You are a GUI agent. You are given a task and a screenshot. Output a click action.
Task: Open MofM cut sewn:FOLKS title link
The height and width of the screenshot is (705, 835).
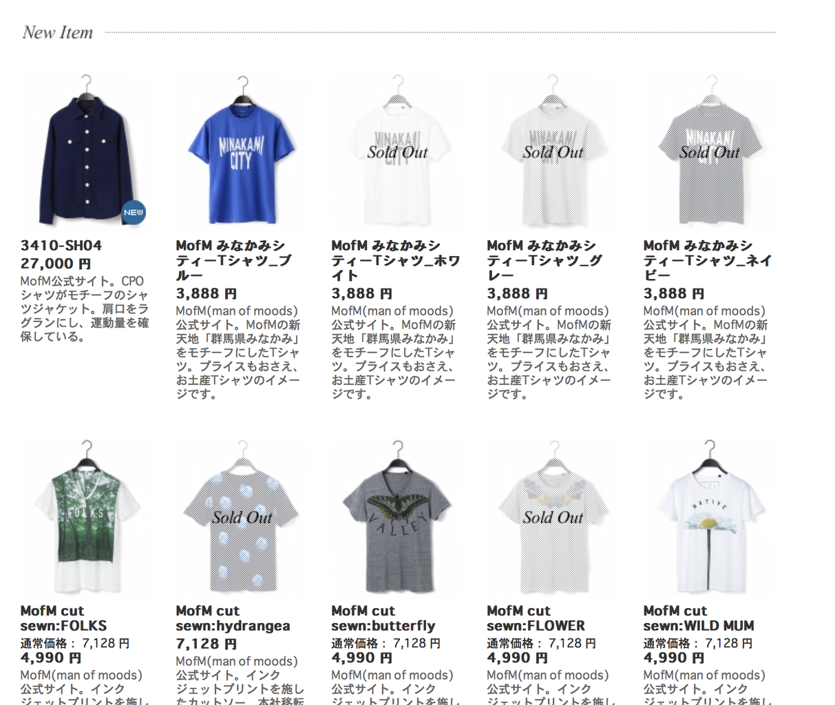64,618
